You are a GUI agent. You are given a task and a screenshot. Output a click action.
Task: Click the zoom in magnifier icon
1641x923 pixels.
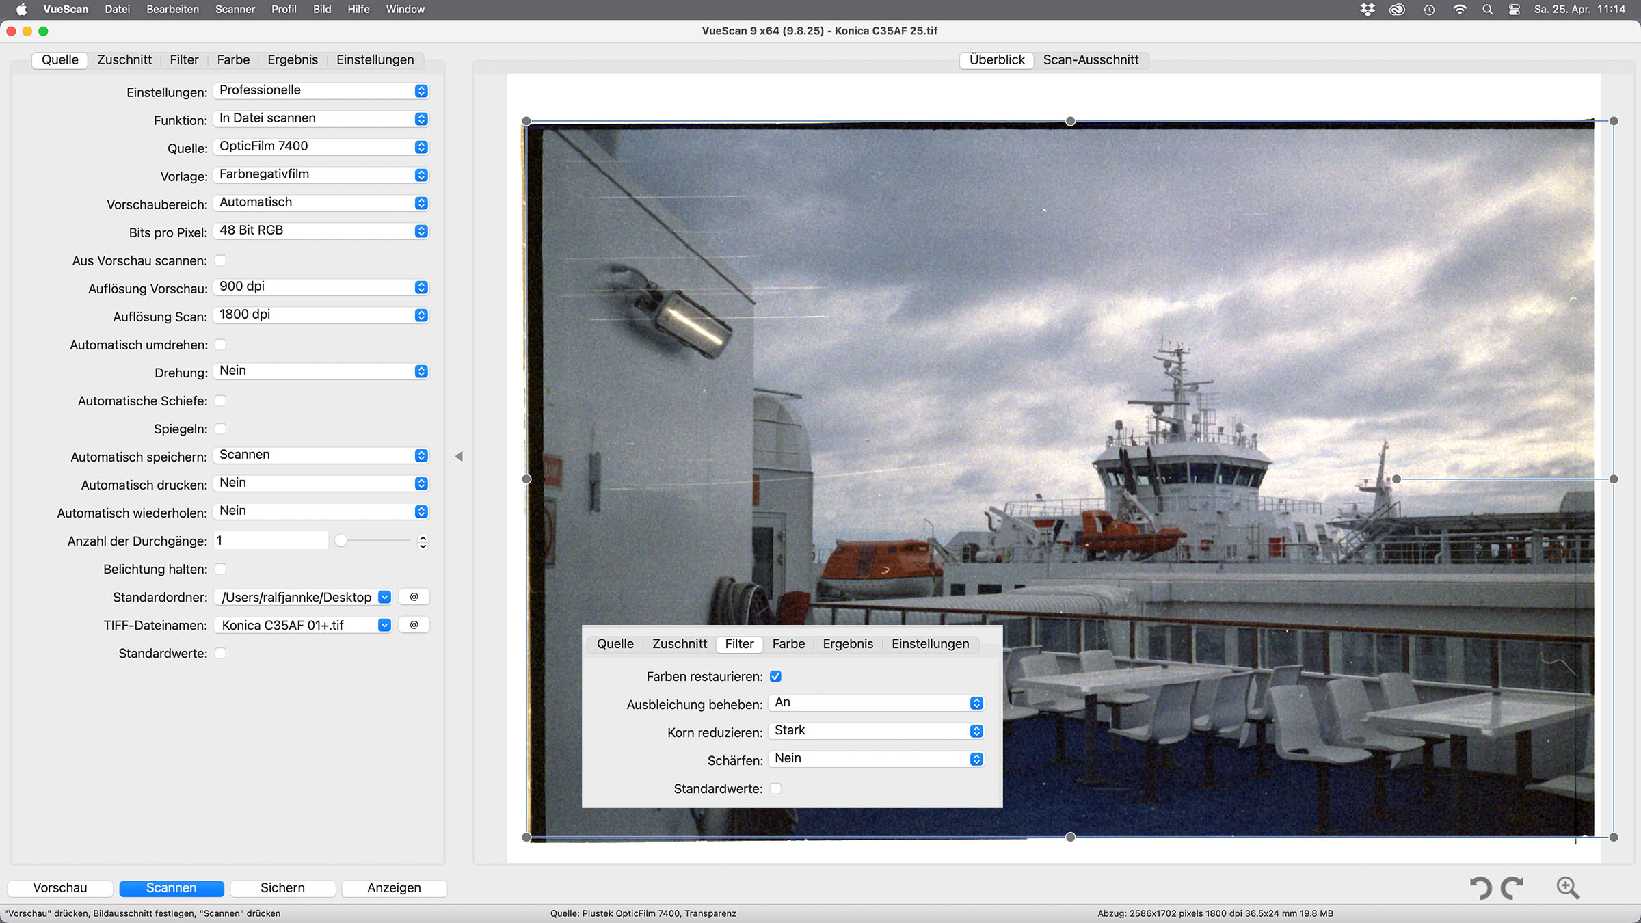(x=1567, y=887)
